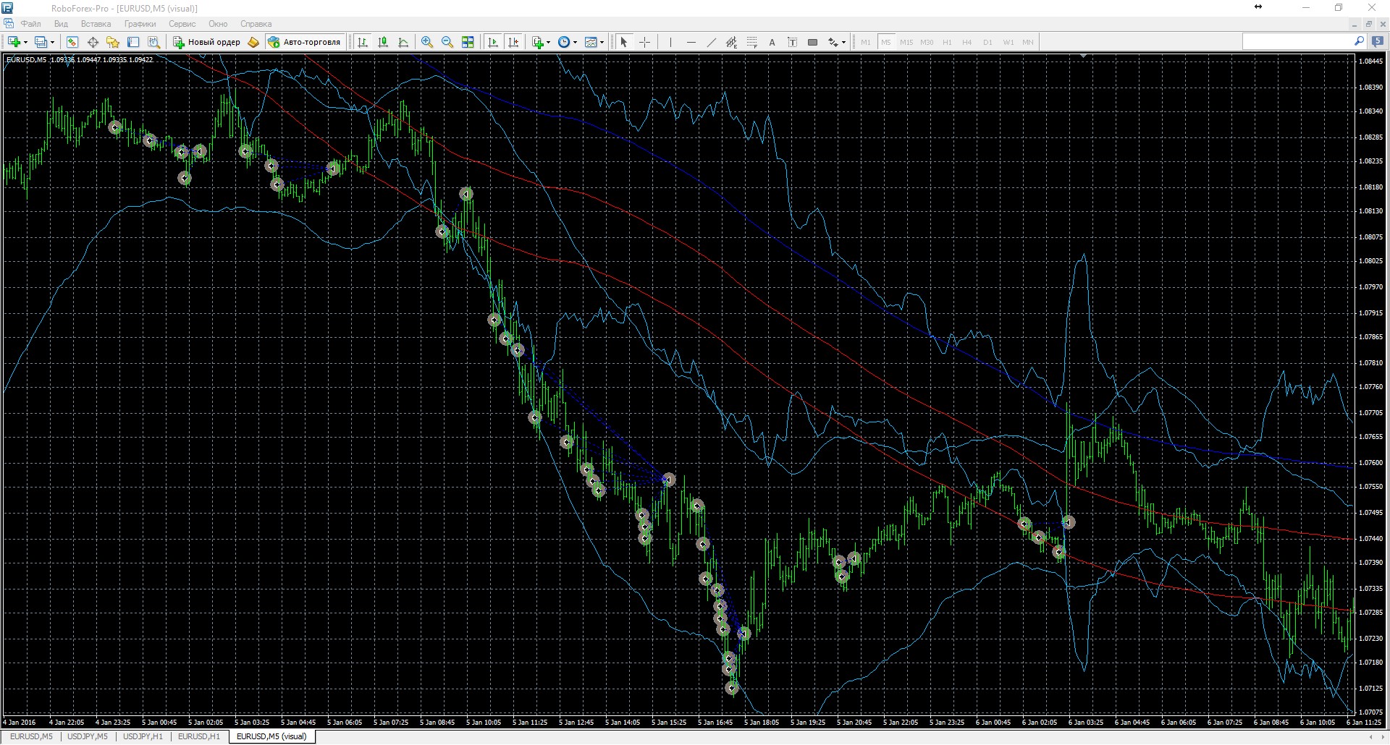Toggle the Terminal panel icon
Screen dimensions: 1390x745
coord(133,42)
